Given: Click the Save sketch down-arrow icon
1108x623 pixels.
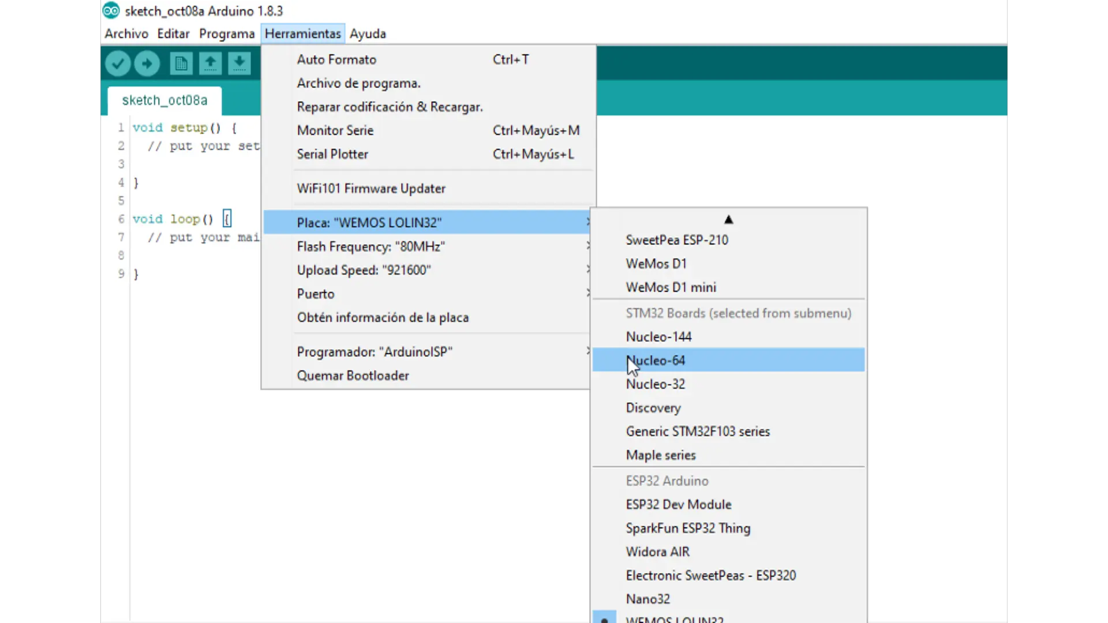Looking at the screenshot, I should click(x=239, y=63).
